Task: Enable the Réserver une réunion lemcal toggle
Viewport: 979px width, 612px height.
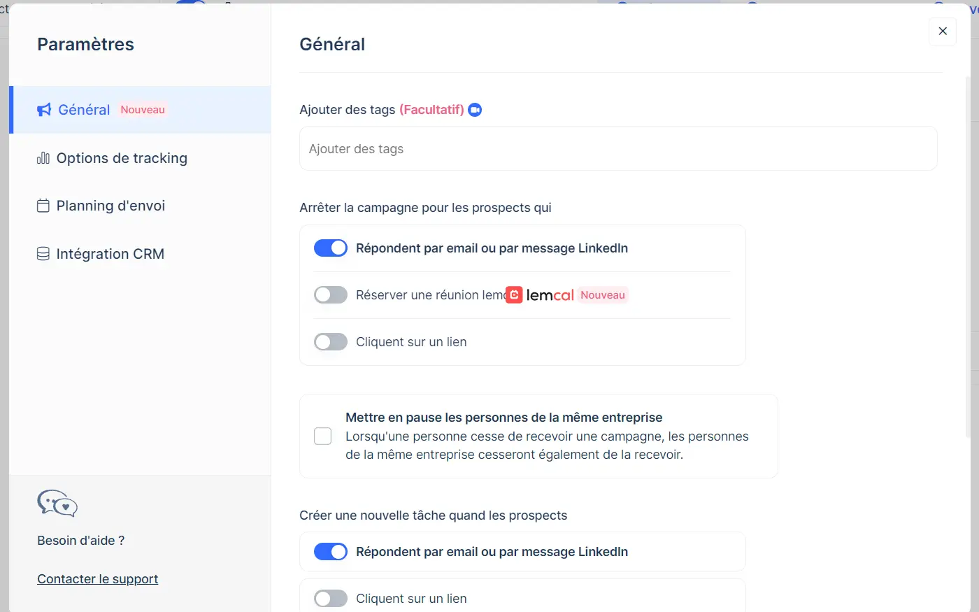Action: (331, 295)
